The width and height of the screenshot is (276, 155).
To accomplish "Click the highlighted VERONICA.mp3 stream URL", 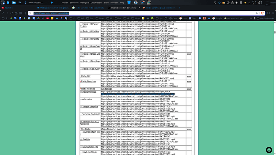I will tap(138, 94).
